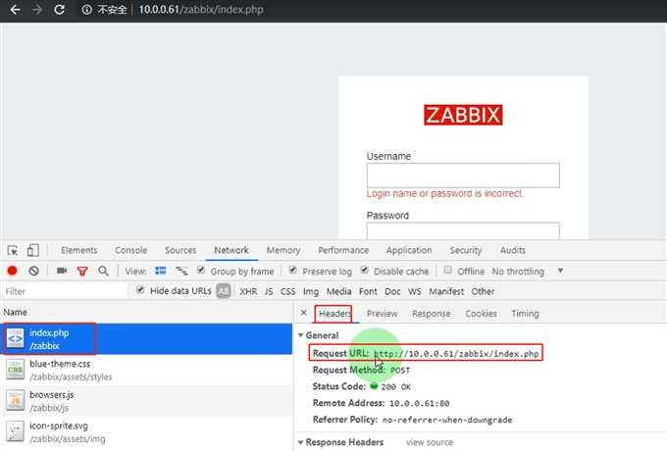The width and height of the screenshot is (667, 451).
Task: Open the Application panel tab
Action: [409, 250]
